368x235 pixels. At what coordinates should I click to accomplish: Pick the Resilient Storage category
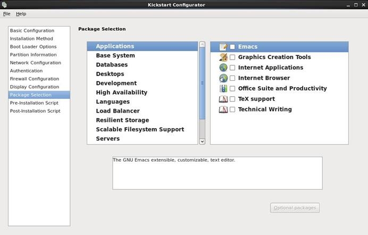[x=143, y=120]
